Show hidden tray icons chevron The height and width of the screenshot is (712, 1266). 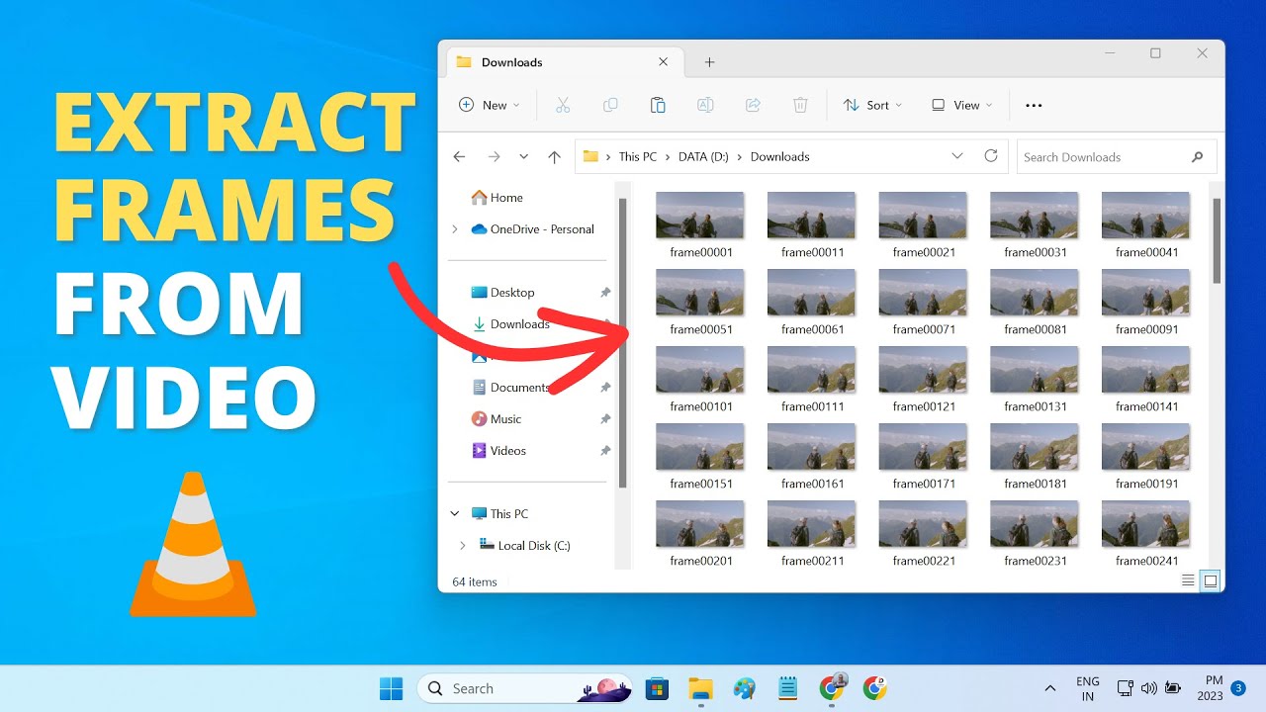[x=1049, y=688]
